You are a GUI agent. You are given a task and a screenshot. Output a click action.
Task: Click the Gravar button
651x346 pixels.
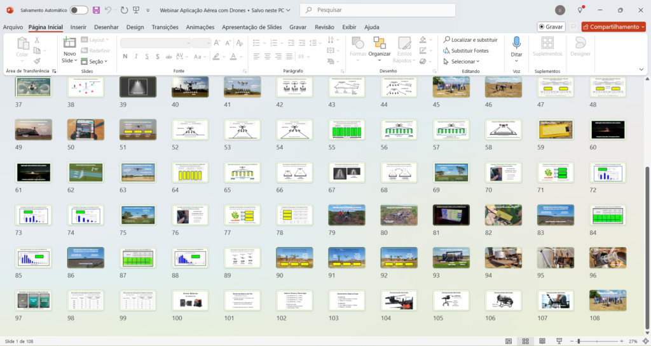[551, 27]
